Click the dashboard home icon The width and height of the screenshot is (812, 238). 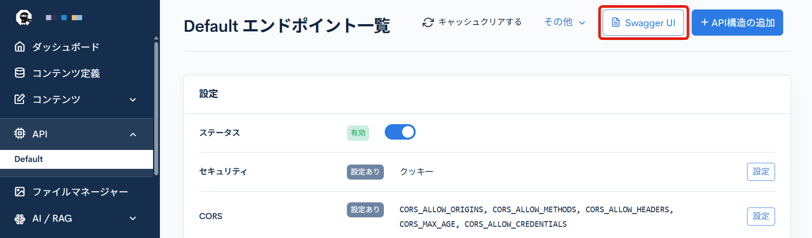click(20, 46)
